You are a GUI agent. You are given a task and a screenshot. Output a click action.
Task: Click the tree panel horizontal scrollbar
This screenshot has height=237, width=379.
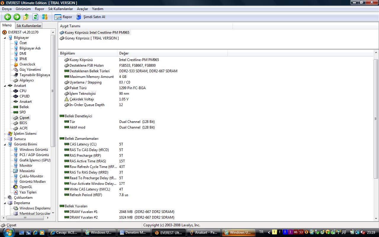click(25, 218)
